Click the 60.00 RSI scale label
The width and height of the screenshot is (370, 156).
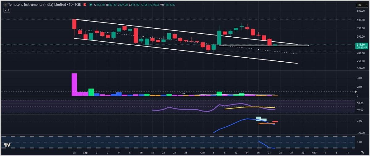360,103
